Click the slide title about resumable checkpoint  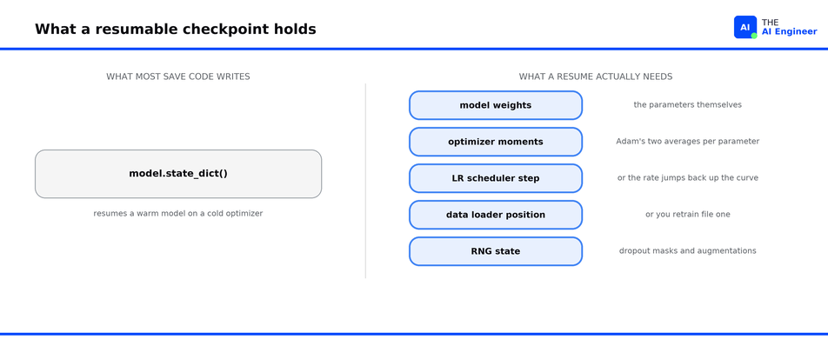176,29
